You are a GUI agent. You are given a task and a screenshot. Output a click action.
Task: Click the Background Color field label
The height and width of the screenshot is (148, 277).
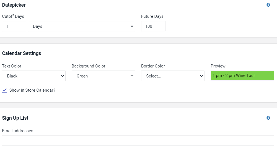88,66
